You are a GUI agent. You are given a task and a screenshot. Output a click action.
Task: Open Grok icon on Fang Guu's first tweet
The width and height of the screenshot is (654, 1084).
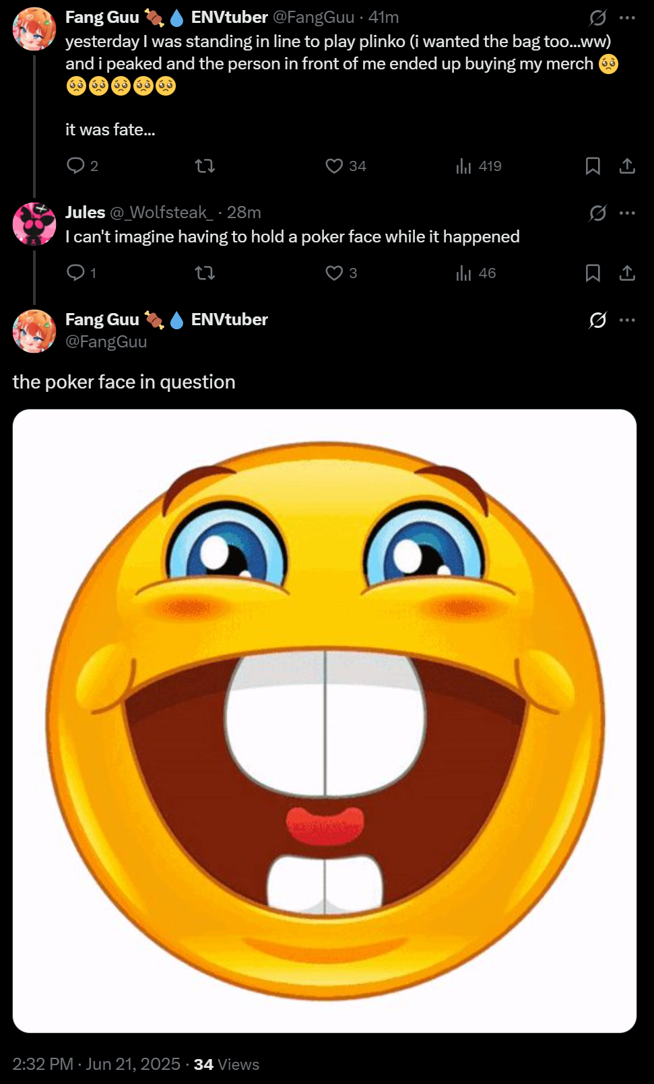(x=597, y=18)
